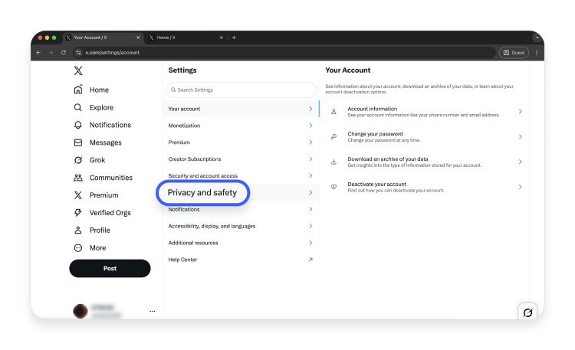Open Monetization settings
This screenshot has height=350, width=575.
tap(241, 126)
